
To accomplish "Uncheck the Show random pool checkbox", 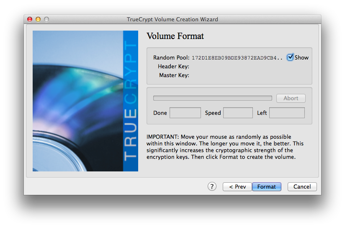I will tap(290, 57).
